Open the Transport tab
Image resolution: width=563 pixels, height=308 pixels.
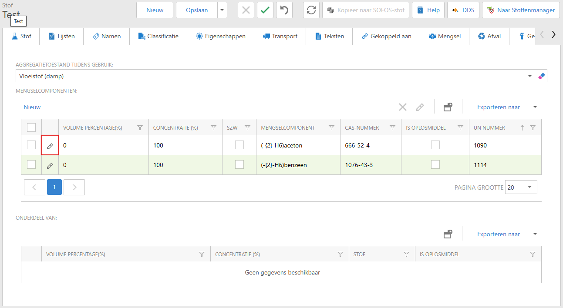click(x=280, y=37)
